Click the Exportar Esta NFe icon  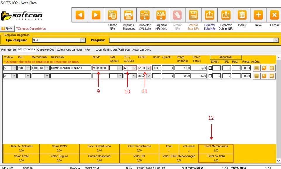pyautogui.click(x=209, y=15)
